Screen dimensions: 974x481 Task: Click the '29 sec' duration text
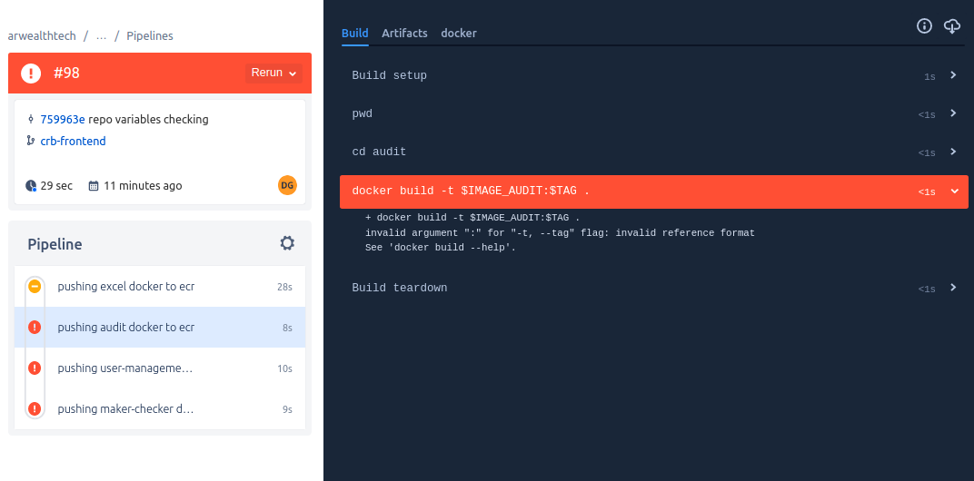pyautogui.click(x=56, y=185)
